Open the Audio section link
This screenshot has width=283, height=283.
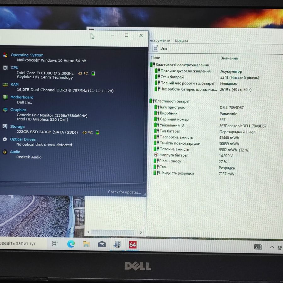click(15, 152)
